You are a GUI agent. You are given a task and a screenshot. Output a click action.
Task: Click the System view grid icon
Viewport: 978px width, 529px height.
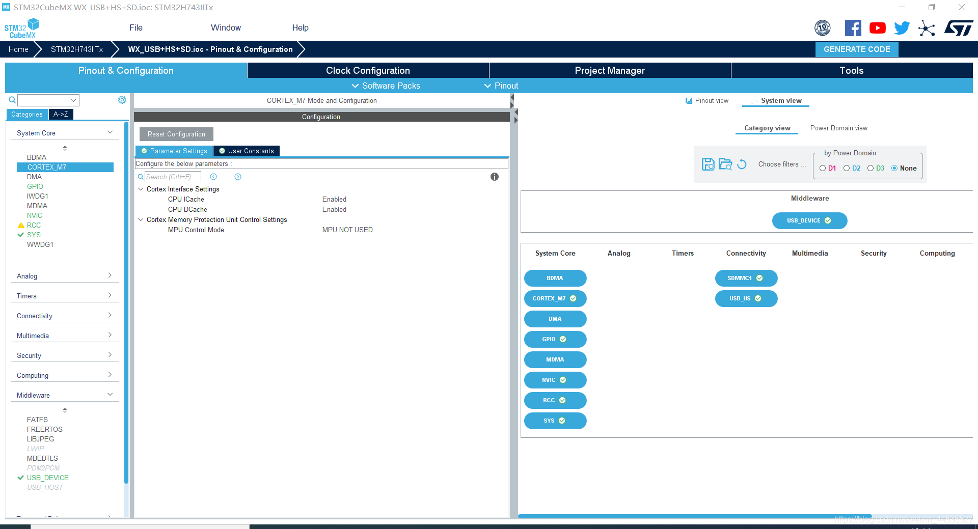pyautogui.click(x=755, y=100)
